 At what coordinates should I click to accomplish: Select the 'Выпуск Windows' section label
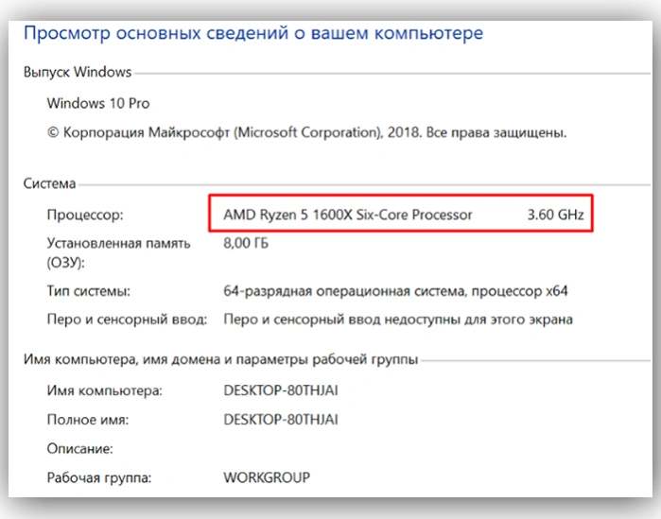pos(78,73)
